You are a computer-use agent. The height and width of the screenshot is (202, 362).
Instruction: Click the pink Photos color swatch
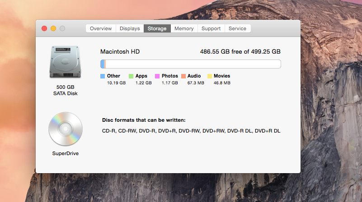coord(157,76)
